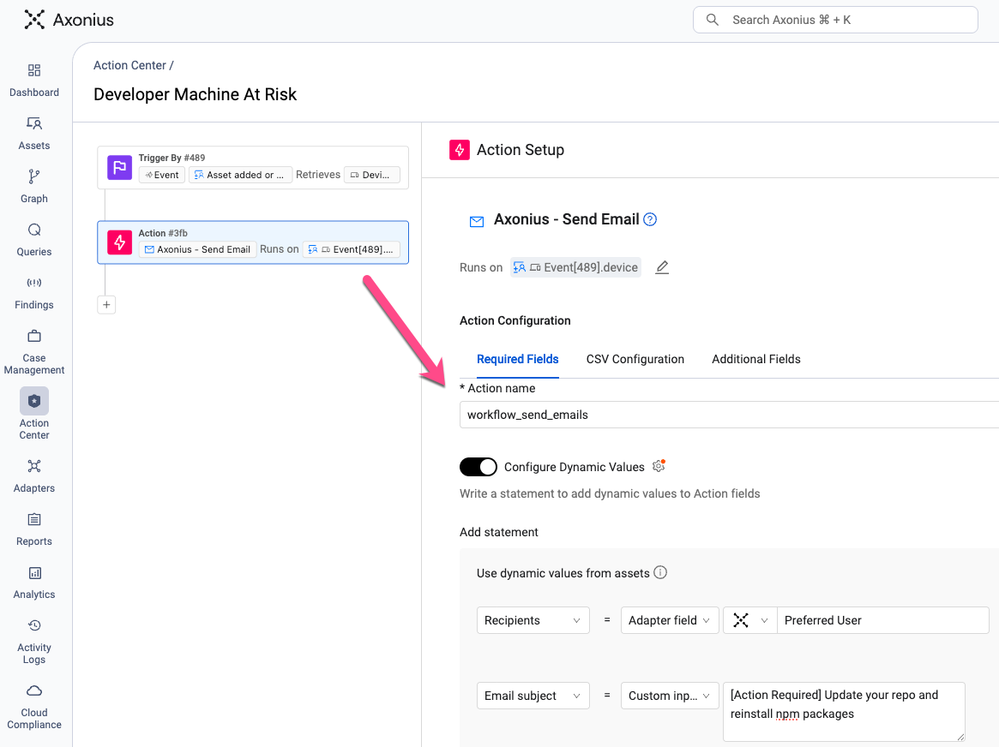Screen dimensions: 999x747
Task: Open Case Management briefcase icon
Action: tap(34, 336)
